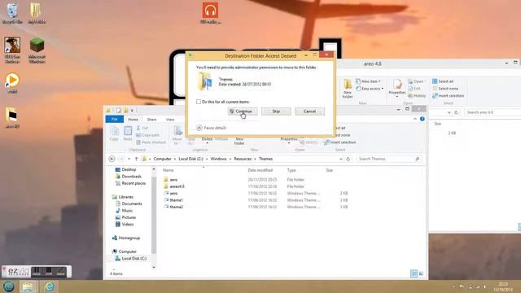Sort files by the Type column header
This screenshot has height=293, width=521.
click(x=291, y=170)
